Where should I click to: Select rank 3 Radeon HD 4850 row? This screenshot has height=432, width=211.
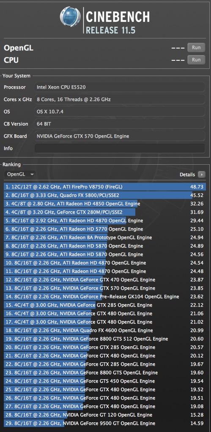pyautogui.click(x=105, y=204)
